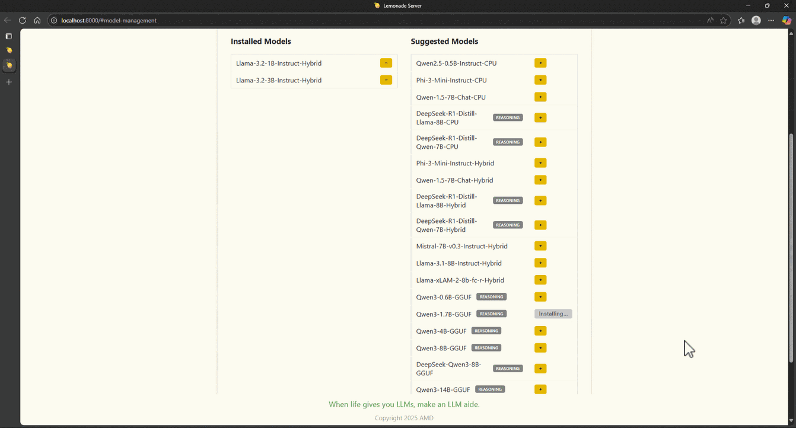Open the tab actions menu in the sidebar
Viewport: 796px width, 428px height.
coord(9,36)
